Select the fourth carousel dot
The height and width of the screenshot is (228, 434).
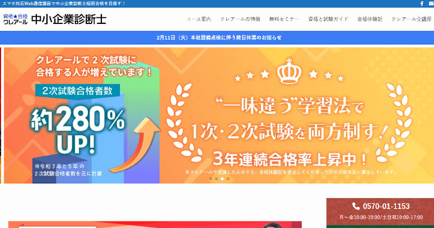click(228, 179)
